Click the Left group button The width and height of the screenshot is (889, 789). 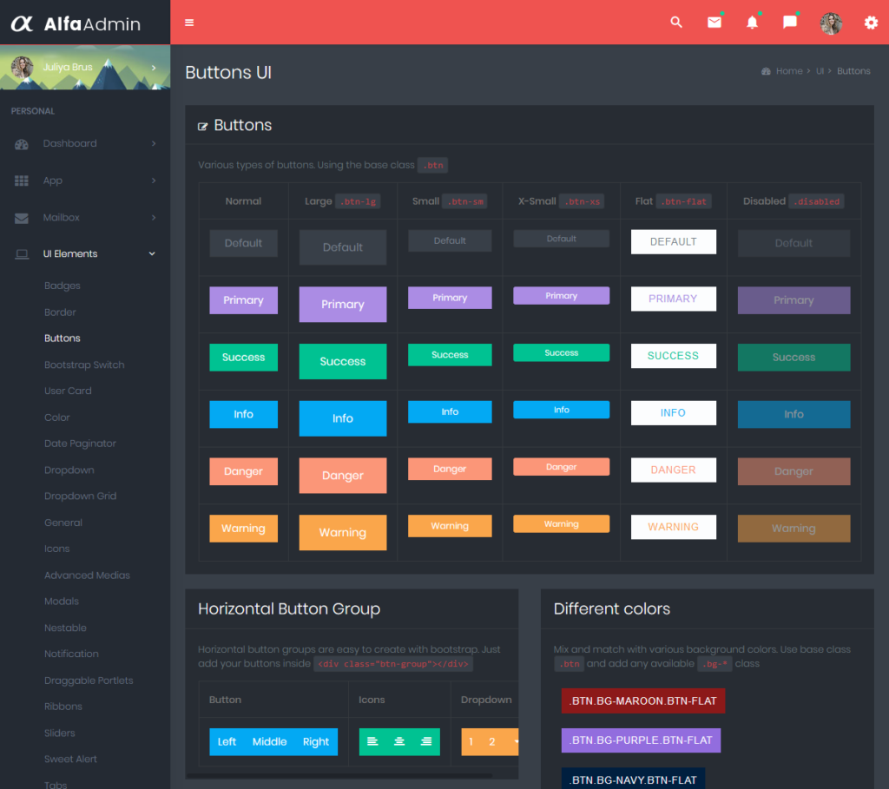[227, 742]
